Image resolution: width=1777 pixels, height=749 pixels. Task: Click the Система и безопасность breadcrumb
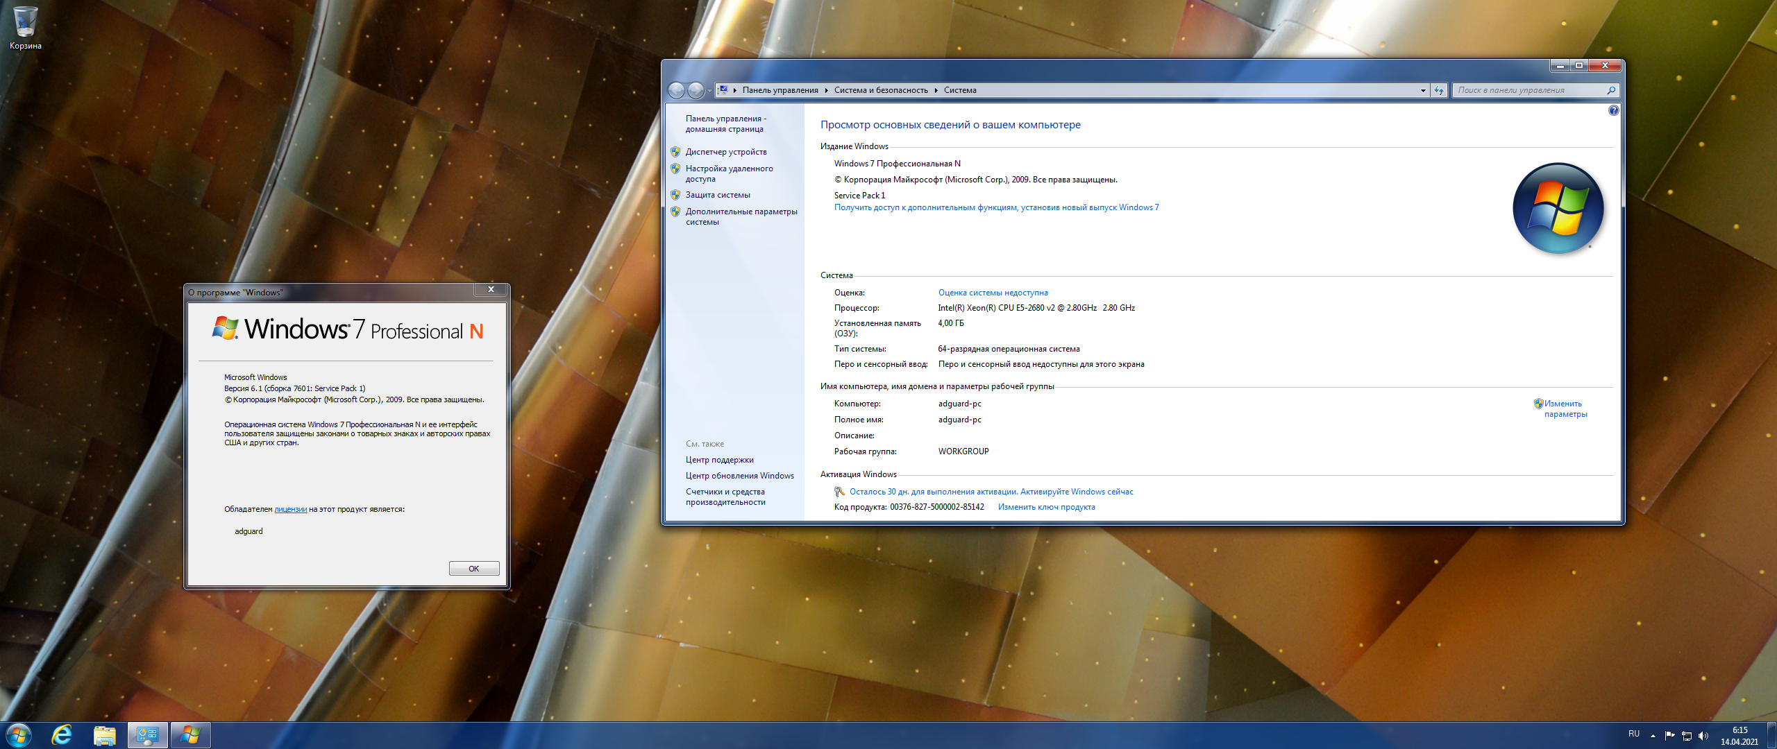pyautogui.click(x=881, y=90)
